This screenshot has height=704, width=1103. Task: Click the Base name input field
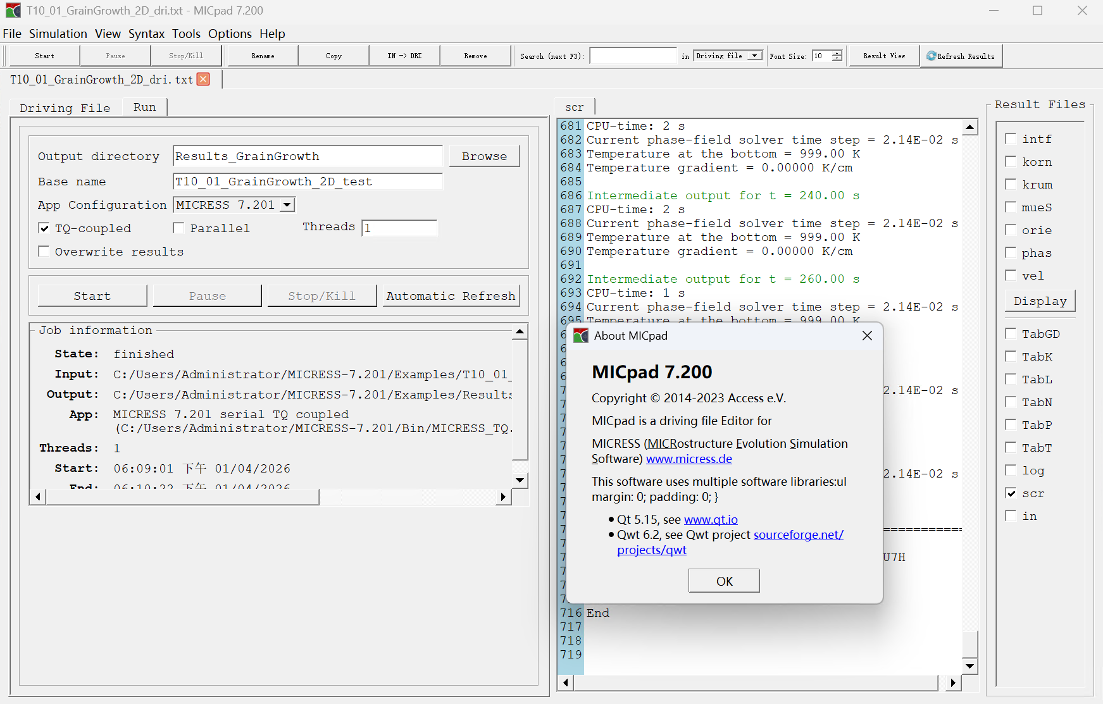[x=308, y=182]
